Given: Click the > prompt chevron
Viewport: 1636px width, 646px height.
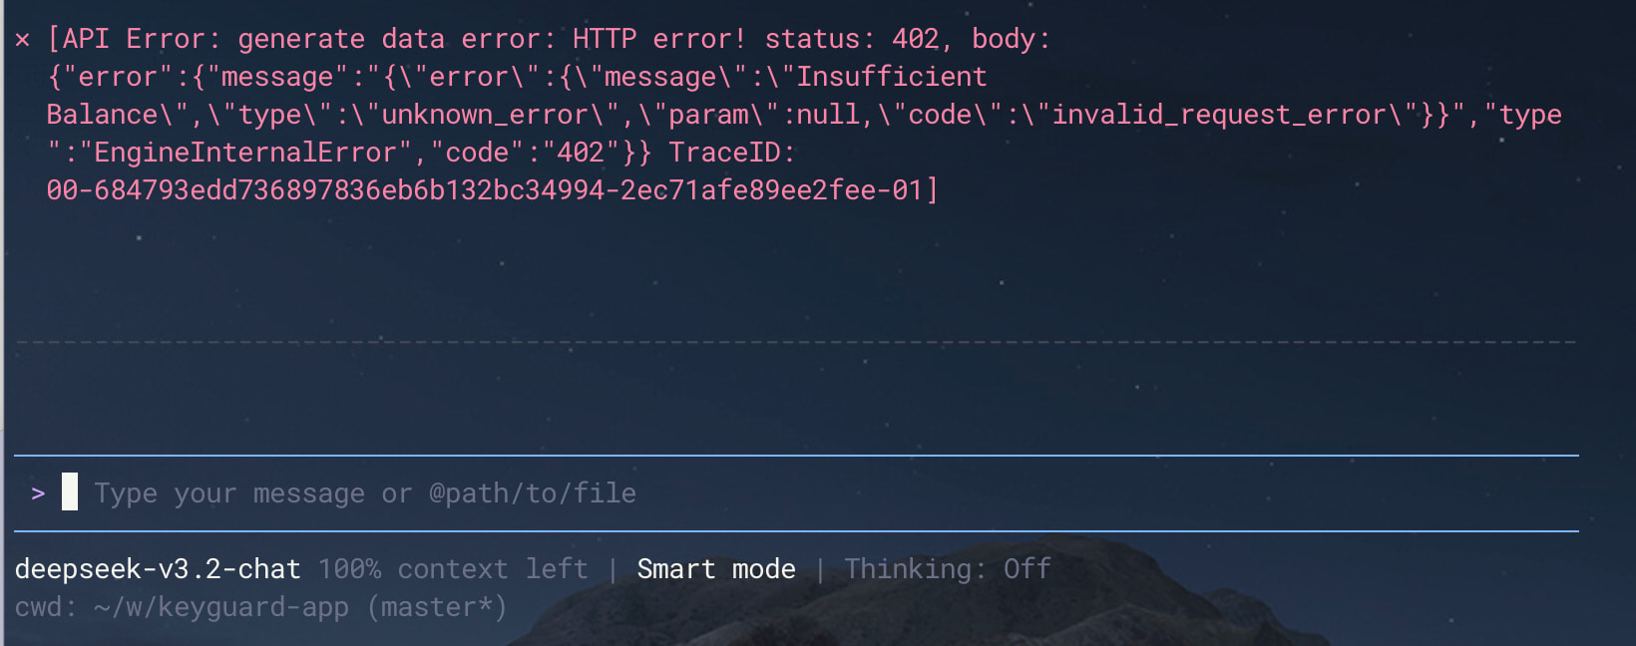Looking at the screenshot, I should tap(38, 492).
